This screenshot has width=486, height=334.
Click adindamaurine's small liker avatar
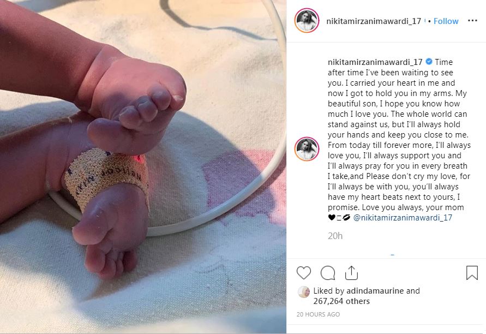(x=304, y=292)
